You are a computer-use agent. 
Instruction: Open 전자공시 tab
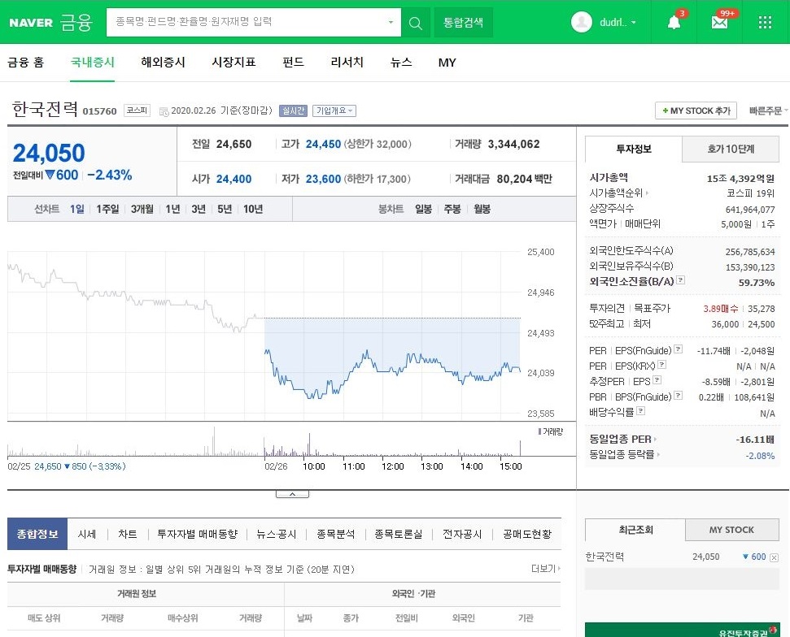point(462,535)
